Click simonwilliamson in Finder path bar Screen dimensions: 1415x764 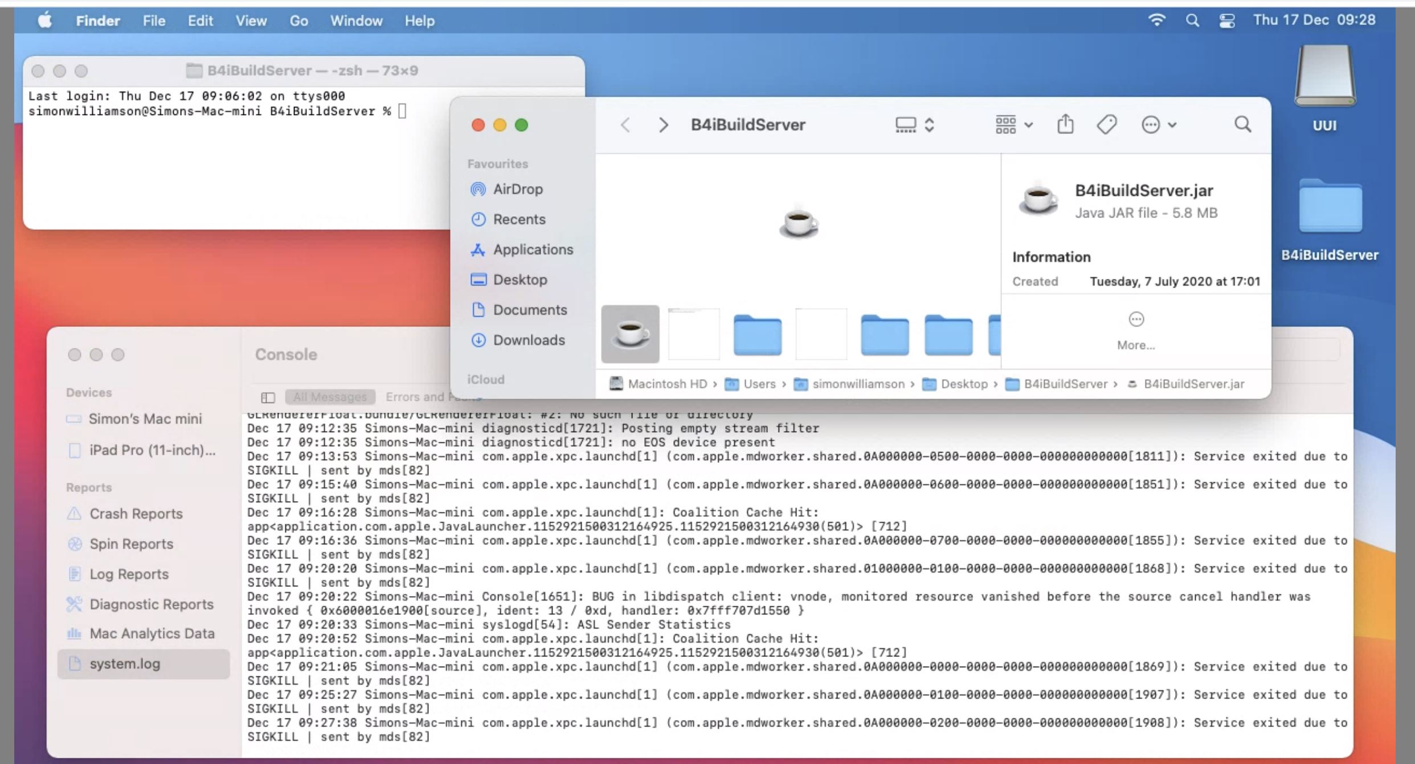(849, 384)
